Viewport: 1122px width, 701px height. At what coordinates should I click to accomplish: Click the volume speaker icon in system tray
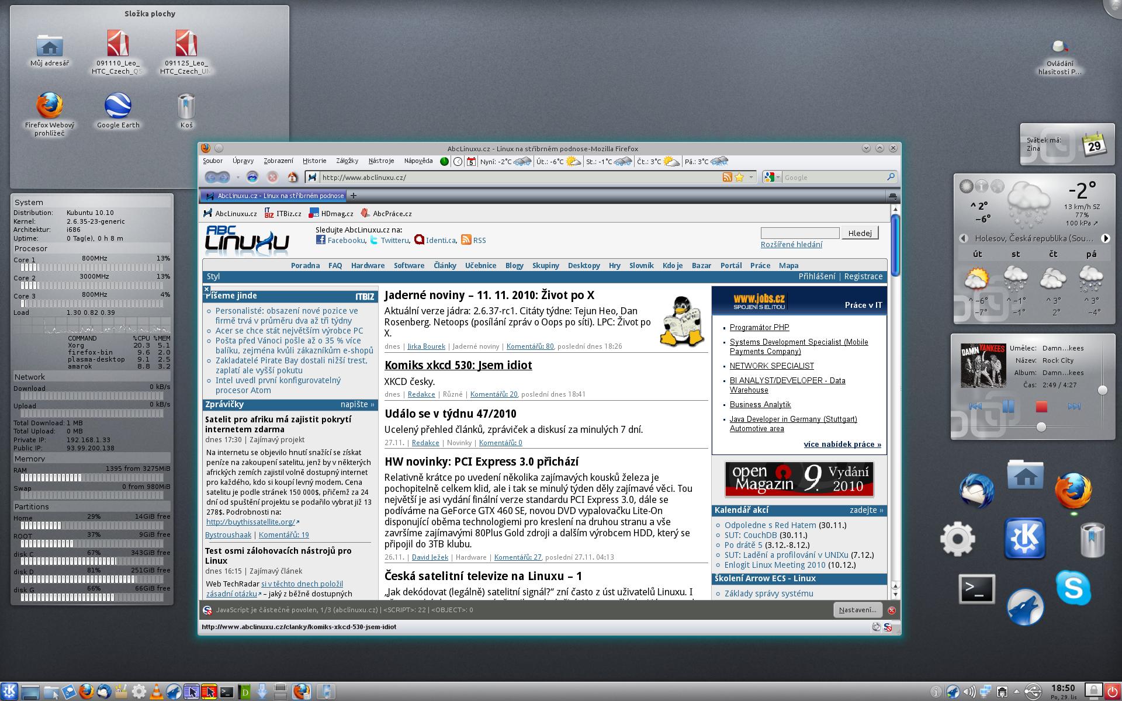coord(969,692)
